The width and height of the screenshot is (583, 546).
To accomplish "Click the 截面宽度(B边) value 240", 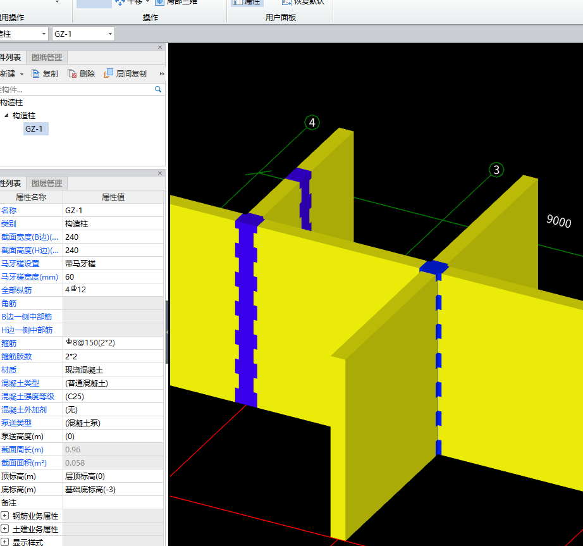I will click(x=113, y=237).
